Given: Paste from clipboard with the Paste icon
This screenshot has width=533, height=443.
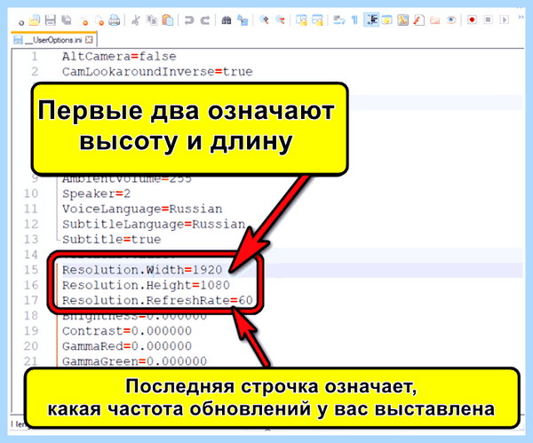Looking at the screenshot, I should pos(168,20).
